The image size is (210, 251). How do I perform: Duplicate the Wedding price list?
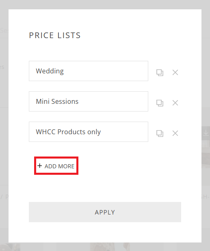(x=160, y=73)
